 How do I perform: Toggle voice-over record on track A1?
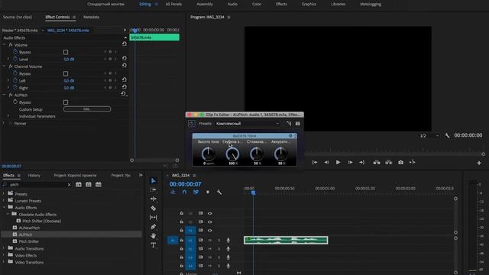pos(228,241)
